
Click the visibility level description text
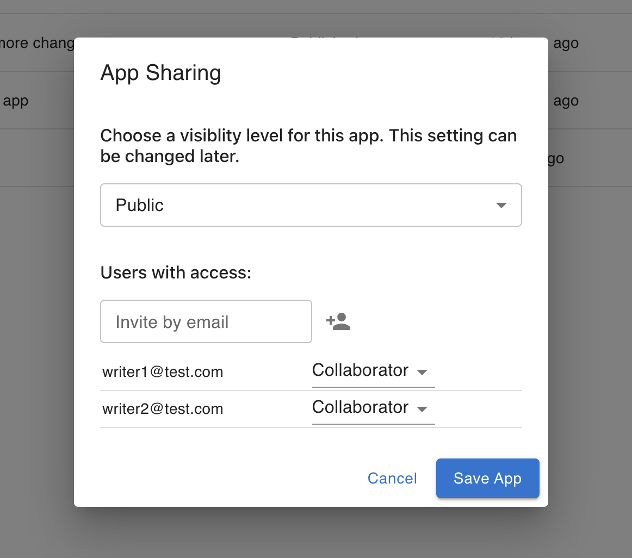[x=308, y=146]
